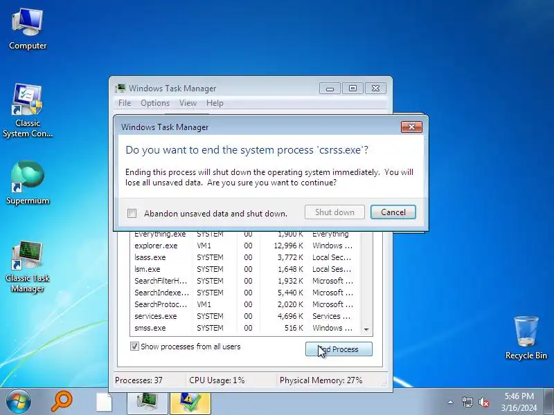Close the csrss.exe confirmation dialog

(x=411, y=127)
